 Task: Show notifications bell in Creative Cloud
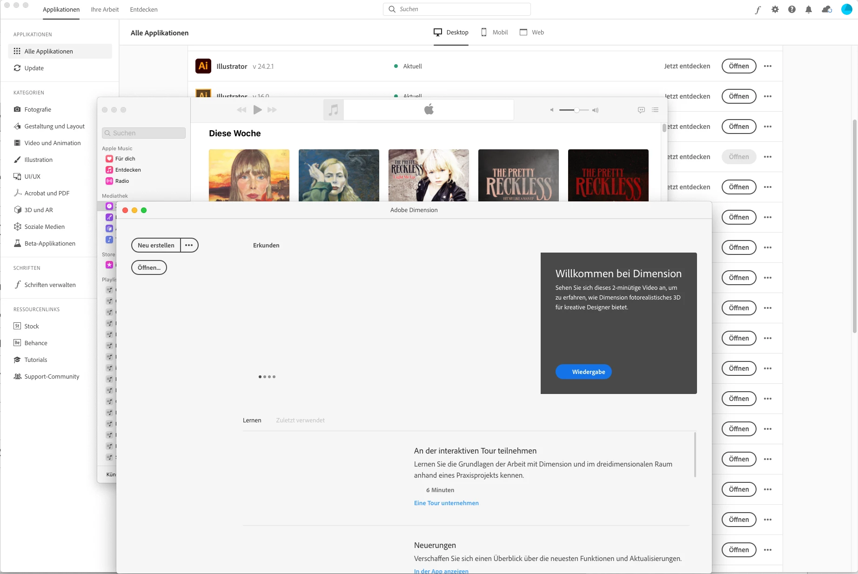(x=809, y=9)
